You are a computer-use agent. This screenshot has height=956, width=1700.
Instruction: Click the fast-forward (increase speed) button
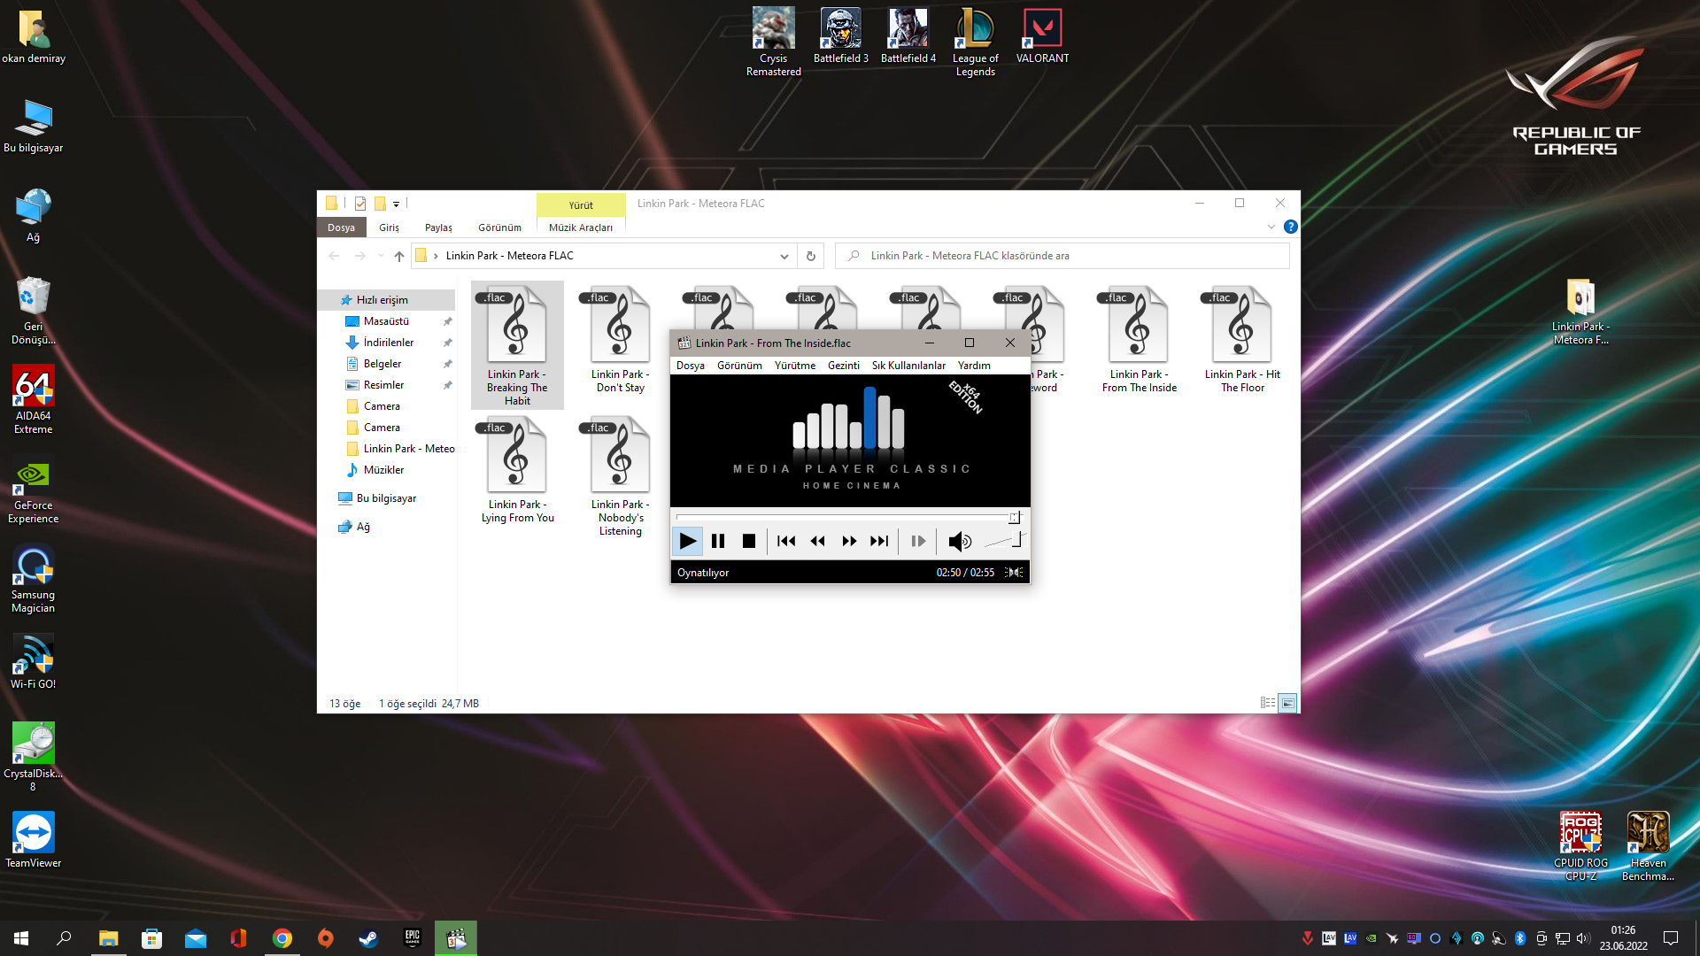tap(848, 541)
